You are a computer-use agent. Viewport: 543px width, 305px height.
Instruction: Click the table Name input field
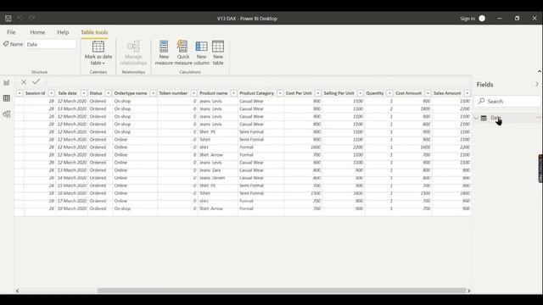click(51, 44)
